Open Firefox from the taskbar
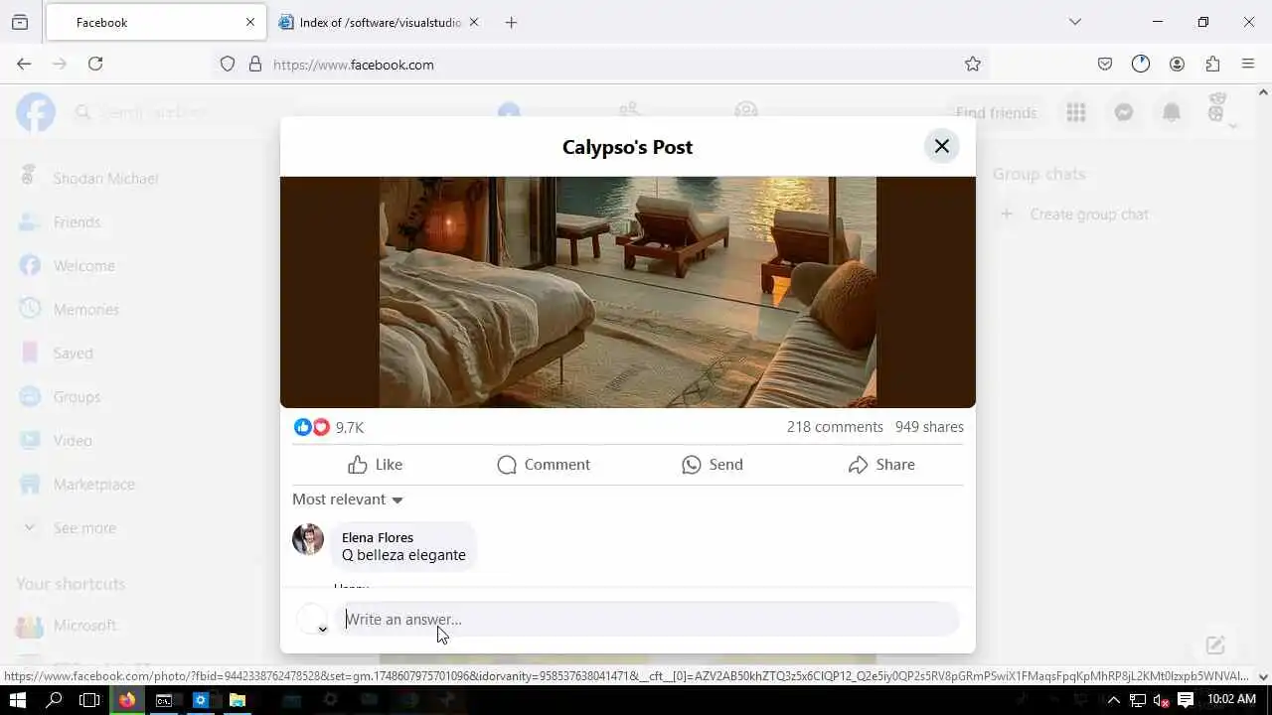Viewport: 1272px width, 715px height. tap(127, 700)
